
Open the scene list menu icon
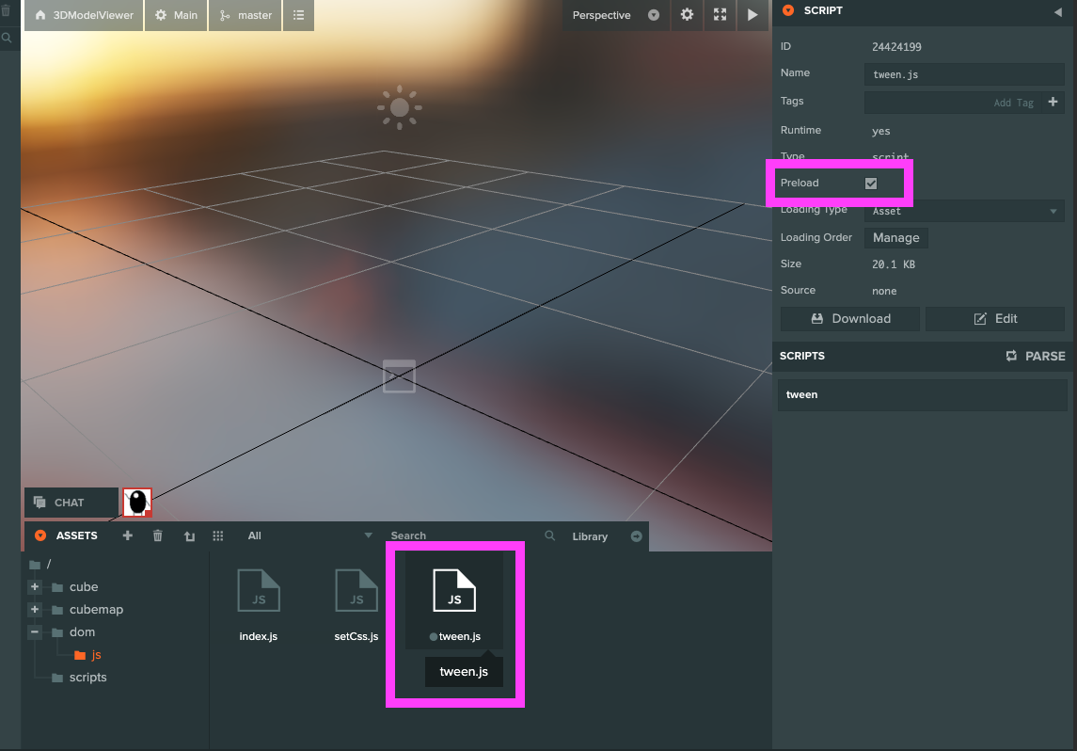[x=299, y=15]
